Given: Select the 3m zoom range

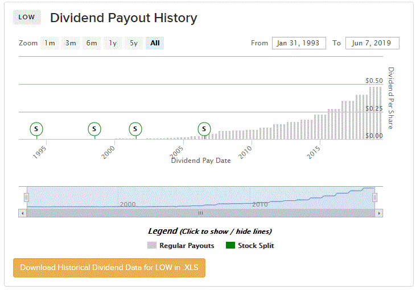Looking at the screenshot, I should tap(71, 43).
